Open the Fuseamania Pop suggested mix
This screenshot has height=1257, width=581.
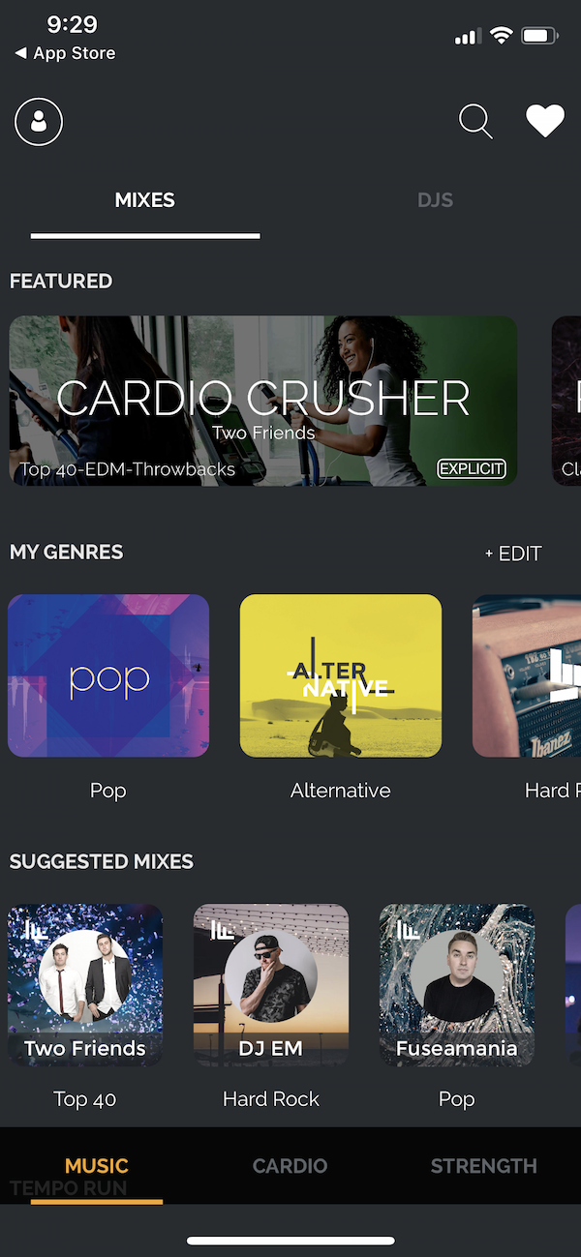(x=457, y=985)
